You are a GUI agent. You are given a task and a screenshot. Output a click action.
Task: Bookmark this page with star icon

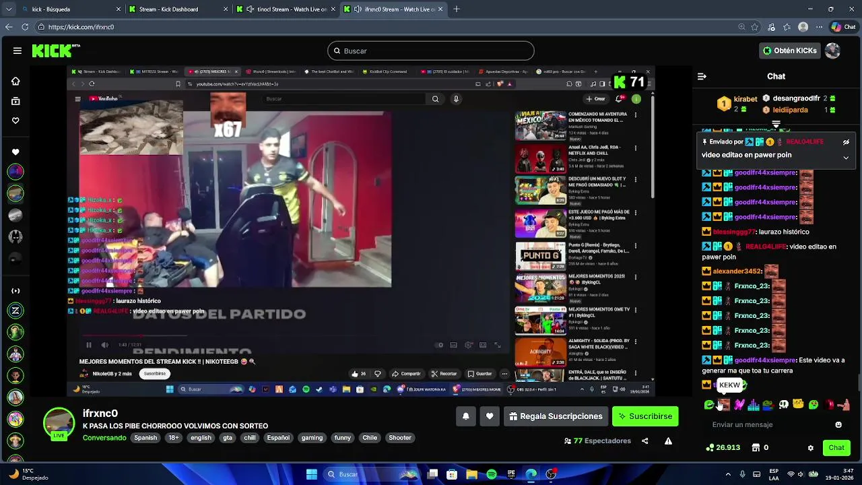[x=755, y=27]
